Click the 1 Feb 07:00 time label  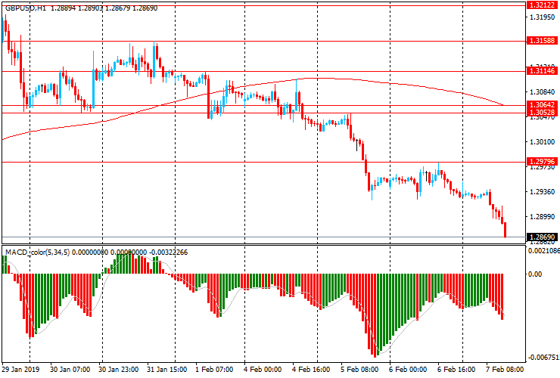pos(214,370)
